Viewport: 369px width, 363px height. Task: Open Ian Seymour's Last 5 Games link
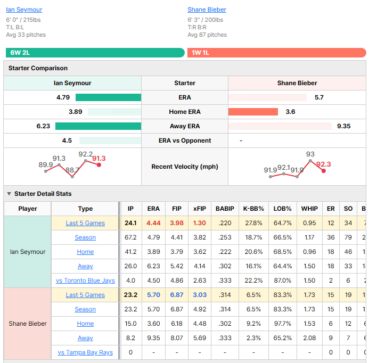pos(85,223)
